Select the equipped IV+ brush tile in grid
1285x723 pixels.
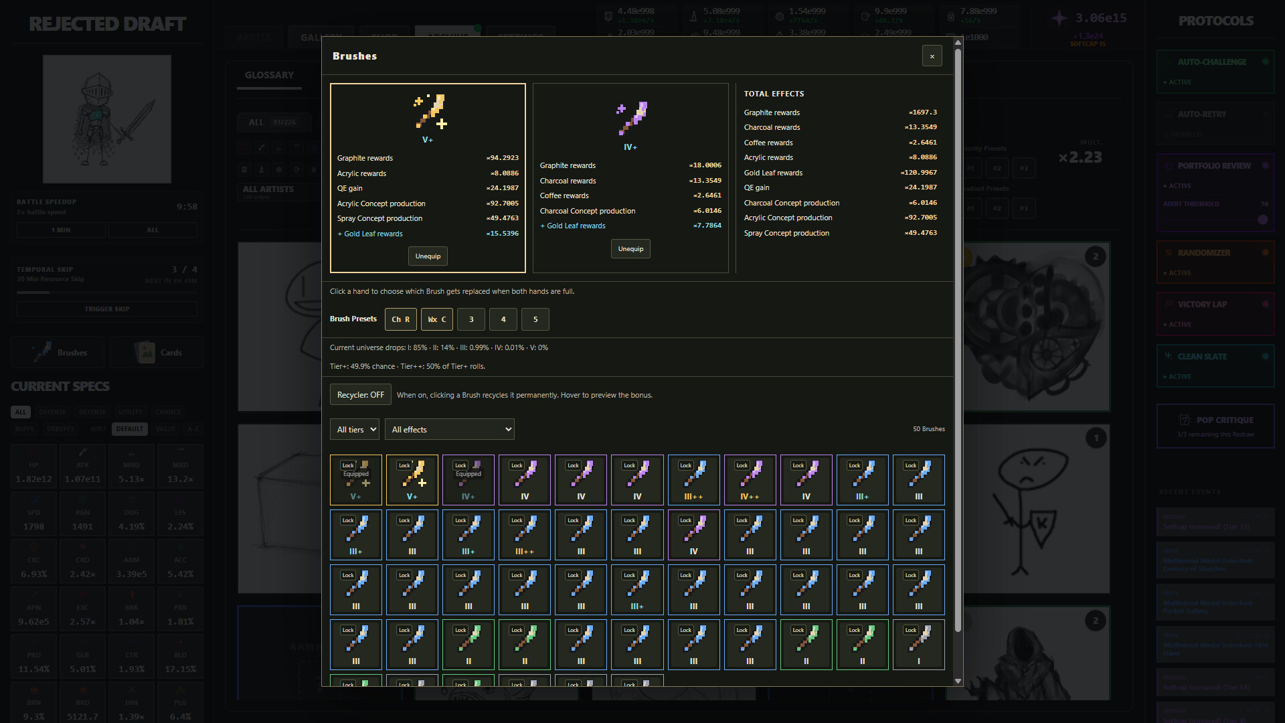(468, 480)
